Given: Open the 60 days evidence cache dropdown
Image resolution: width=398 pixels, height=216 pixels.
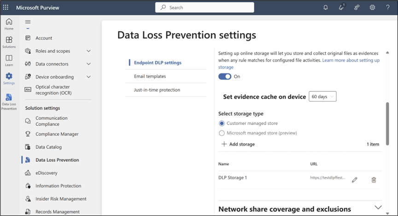Looking at the screenshot, I should pos(322,97).
